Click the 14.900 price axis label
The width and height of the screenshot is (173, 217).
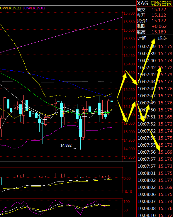129,149
